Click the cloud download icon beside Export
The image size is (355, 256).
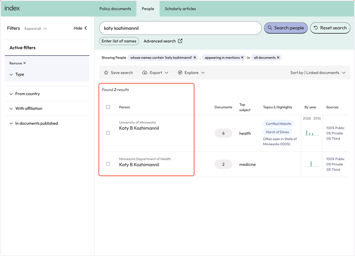click(x=145, y=73)
